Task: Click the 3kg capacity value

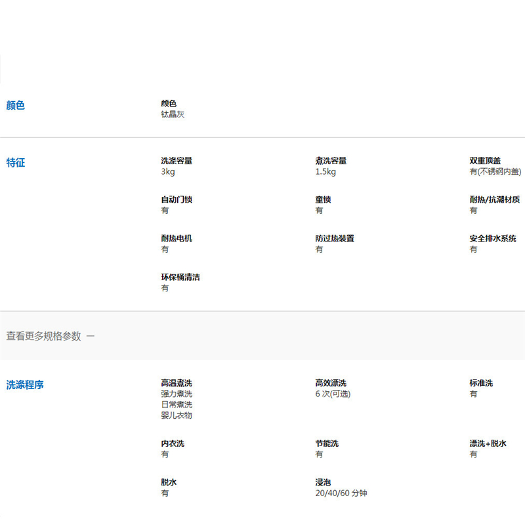Action: coord(168,172)
